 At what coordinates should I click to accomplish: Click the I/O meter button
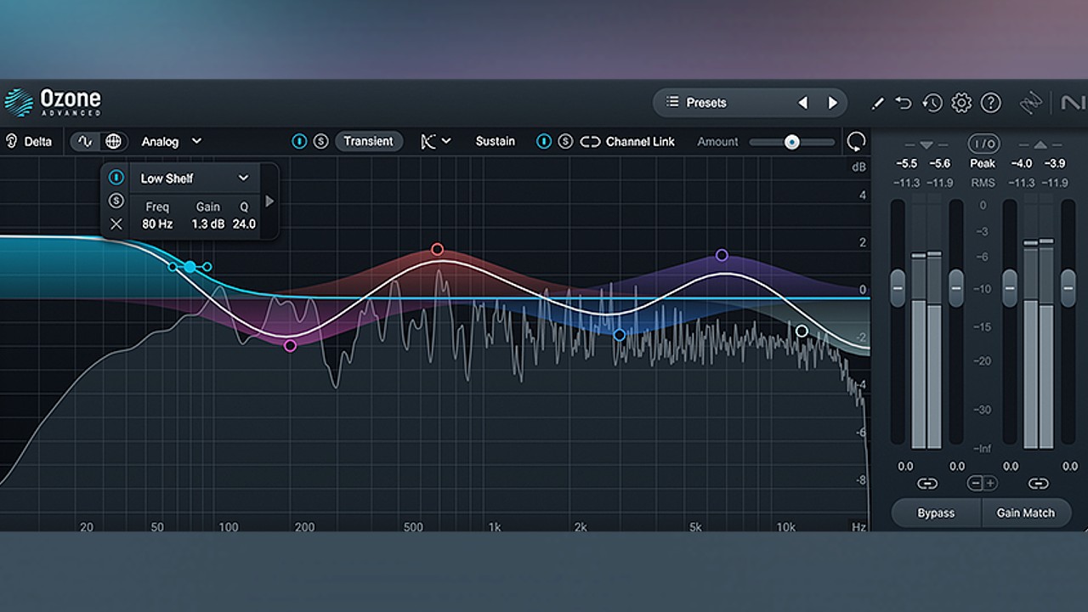point(983,144)
